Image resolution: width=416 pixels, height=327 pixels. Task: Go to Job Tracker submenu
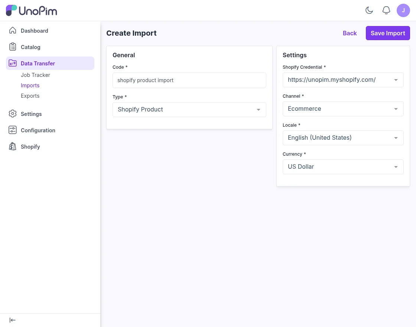[x=35, y=75]
